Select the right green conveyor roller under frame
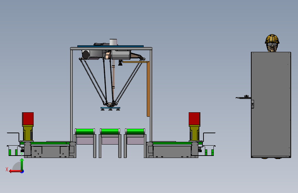298x193 pixels. point(135,132)
